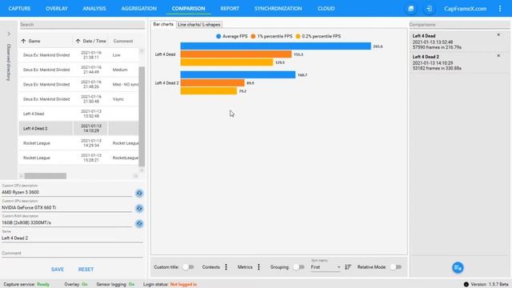Refresh the custom GPU description

tap(139, 208)
